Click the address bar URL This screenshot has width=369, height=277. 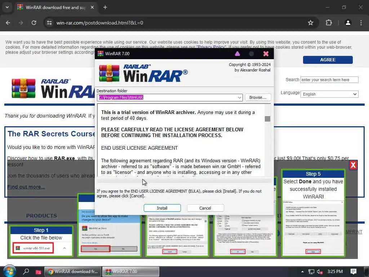coord(100,23)
